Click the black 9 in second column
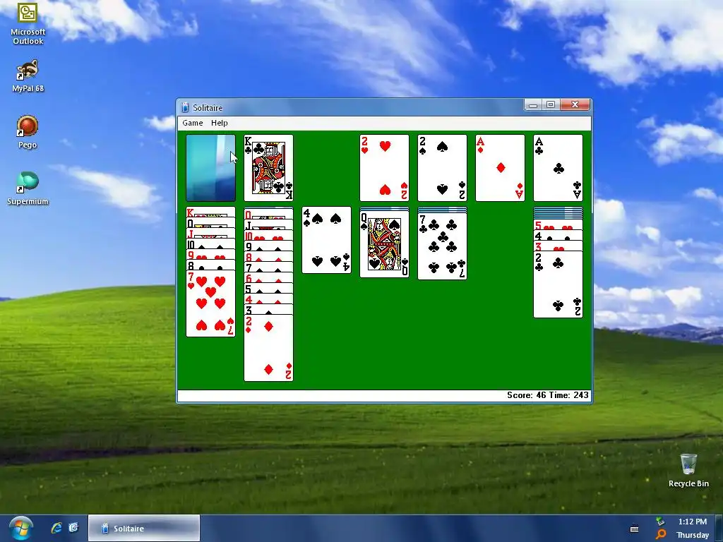Image resolution: width=723 pixels, height=542 pixels. coord(268,246)
